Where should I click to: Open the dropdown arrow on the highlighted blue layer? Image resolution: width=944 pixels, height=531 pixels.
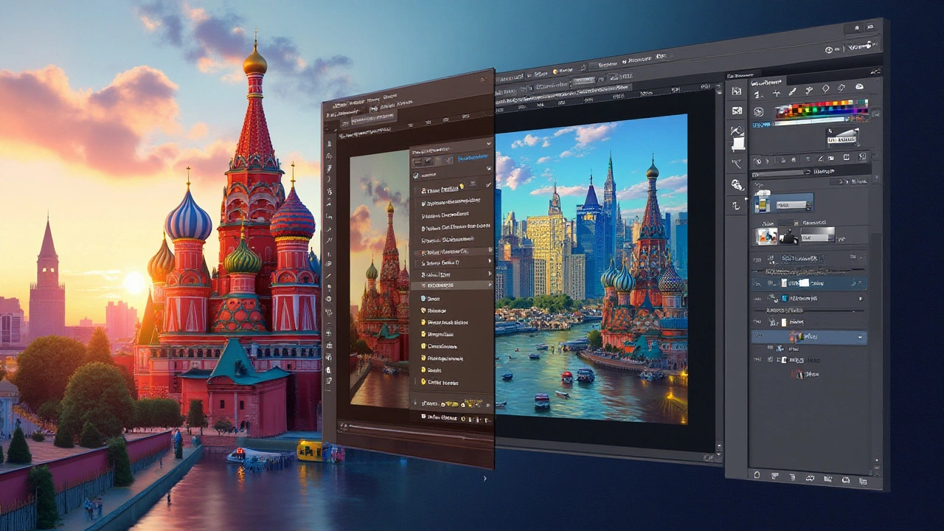tap(860, 337)
